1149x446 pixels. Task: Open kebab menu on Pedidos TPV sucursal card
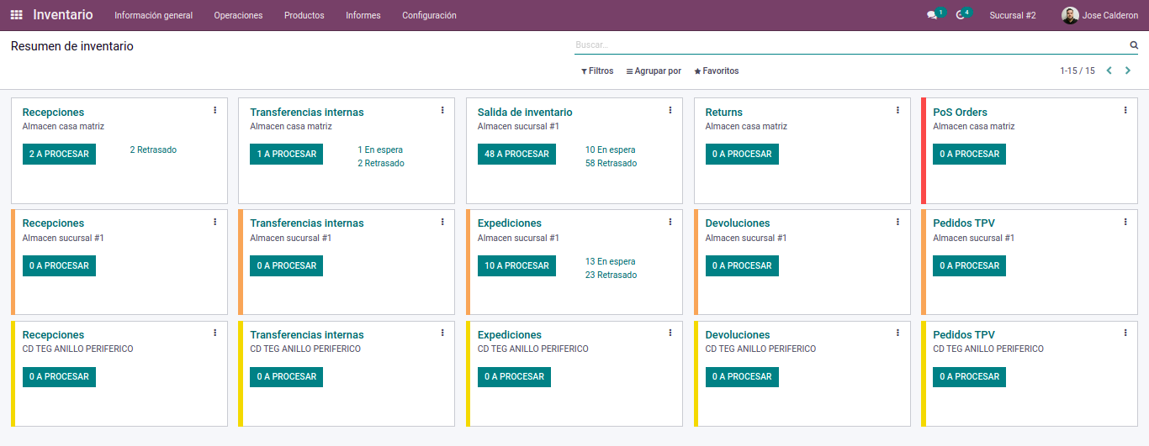(1125, 222)
